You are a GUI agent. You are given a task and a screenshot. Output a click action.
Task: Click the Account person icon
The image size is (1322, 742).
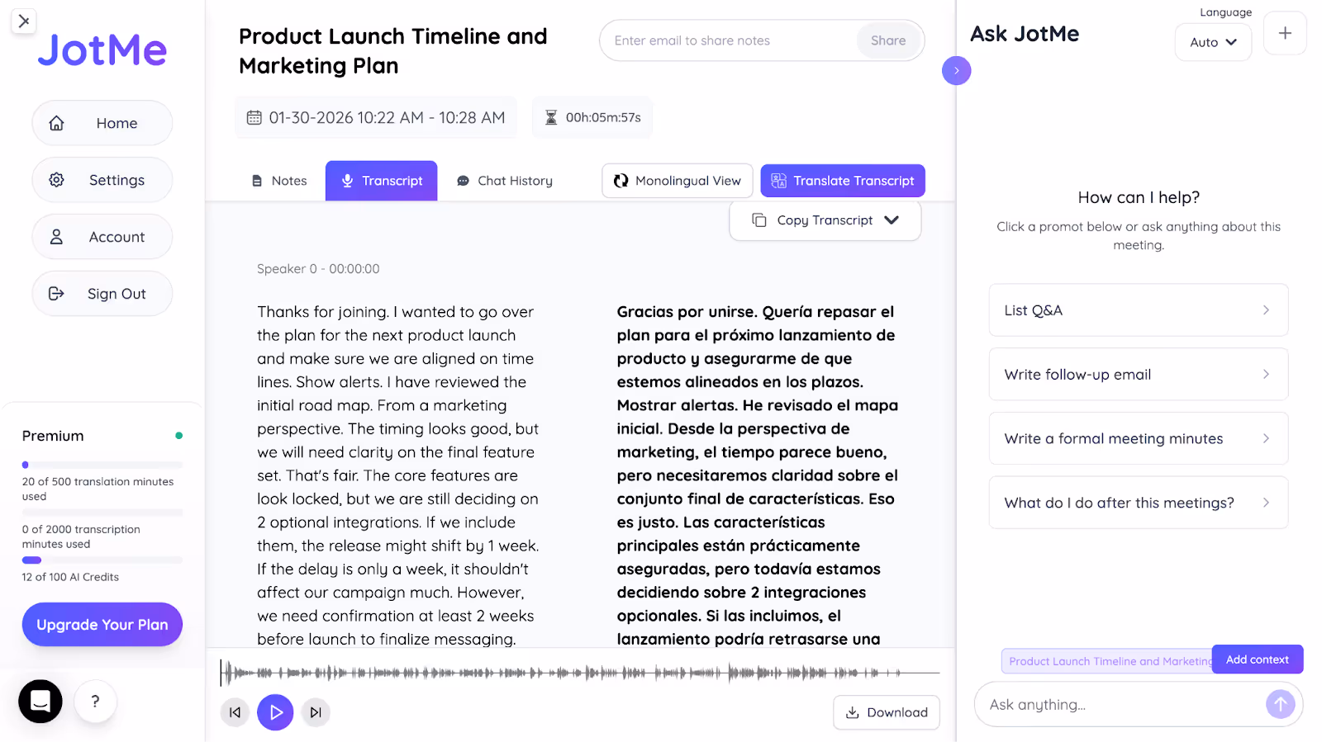pos(56,237)
